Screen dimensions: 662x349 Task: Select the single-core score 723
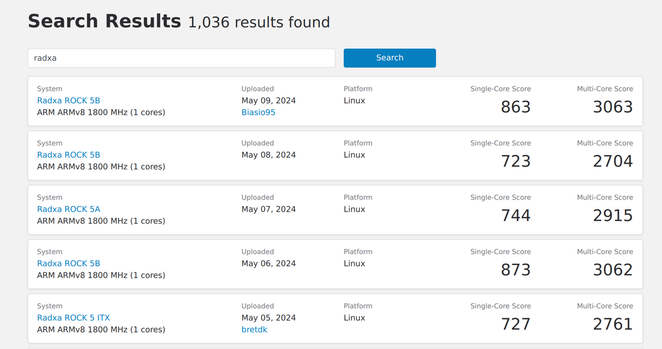[x=515, y=161]
